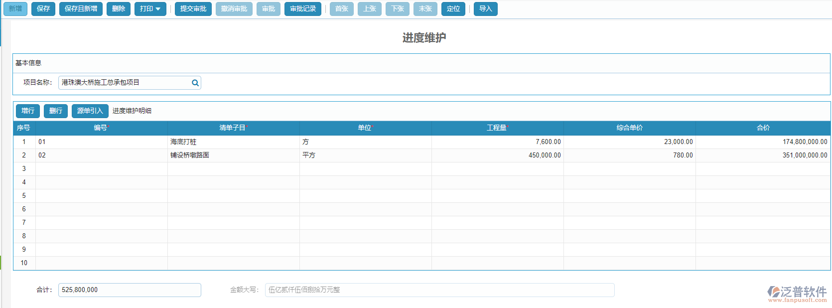Click the 项目名称 input field
Screen dimensions: 832x308
tap(125, 83)
